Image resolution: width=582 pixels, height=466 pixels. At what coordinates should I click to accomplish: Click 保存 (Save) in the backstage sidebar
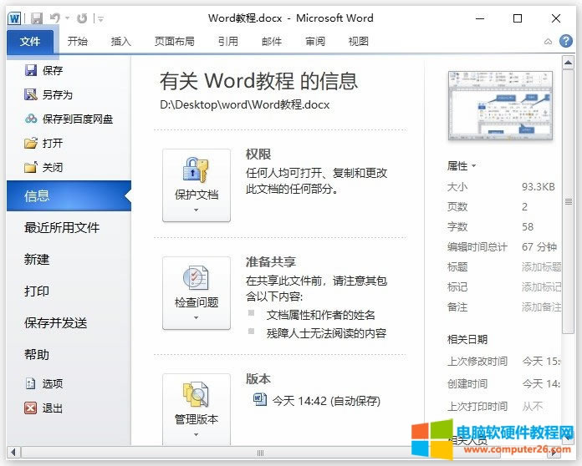(52, 71)
